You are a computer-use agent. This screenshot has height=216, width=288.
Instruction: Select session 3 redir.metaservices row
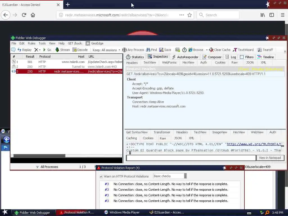66,71
